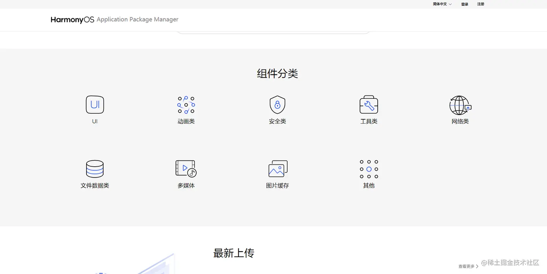Click the package search input field

[273, 31]
